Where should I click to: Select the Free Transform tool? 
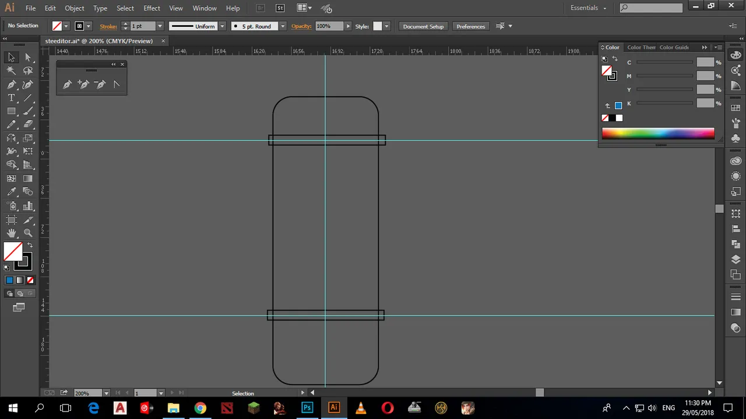28,151
